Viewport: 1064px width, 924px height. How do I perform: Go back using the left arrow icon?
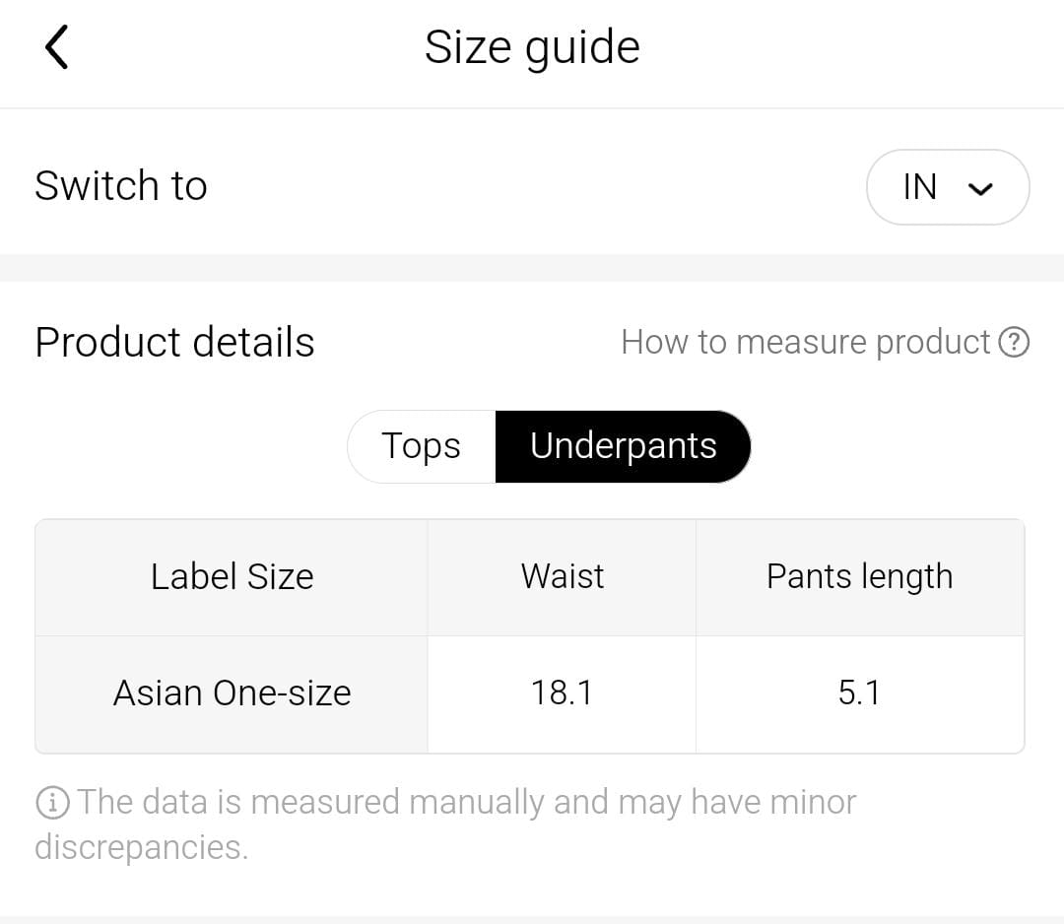click(56, 47)
